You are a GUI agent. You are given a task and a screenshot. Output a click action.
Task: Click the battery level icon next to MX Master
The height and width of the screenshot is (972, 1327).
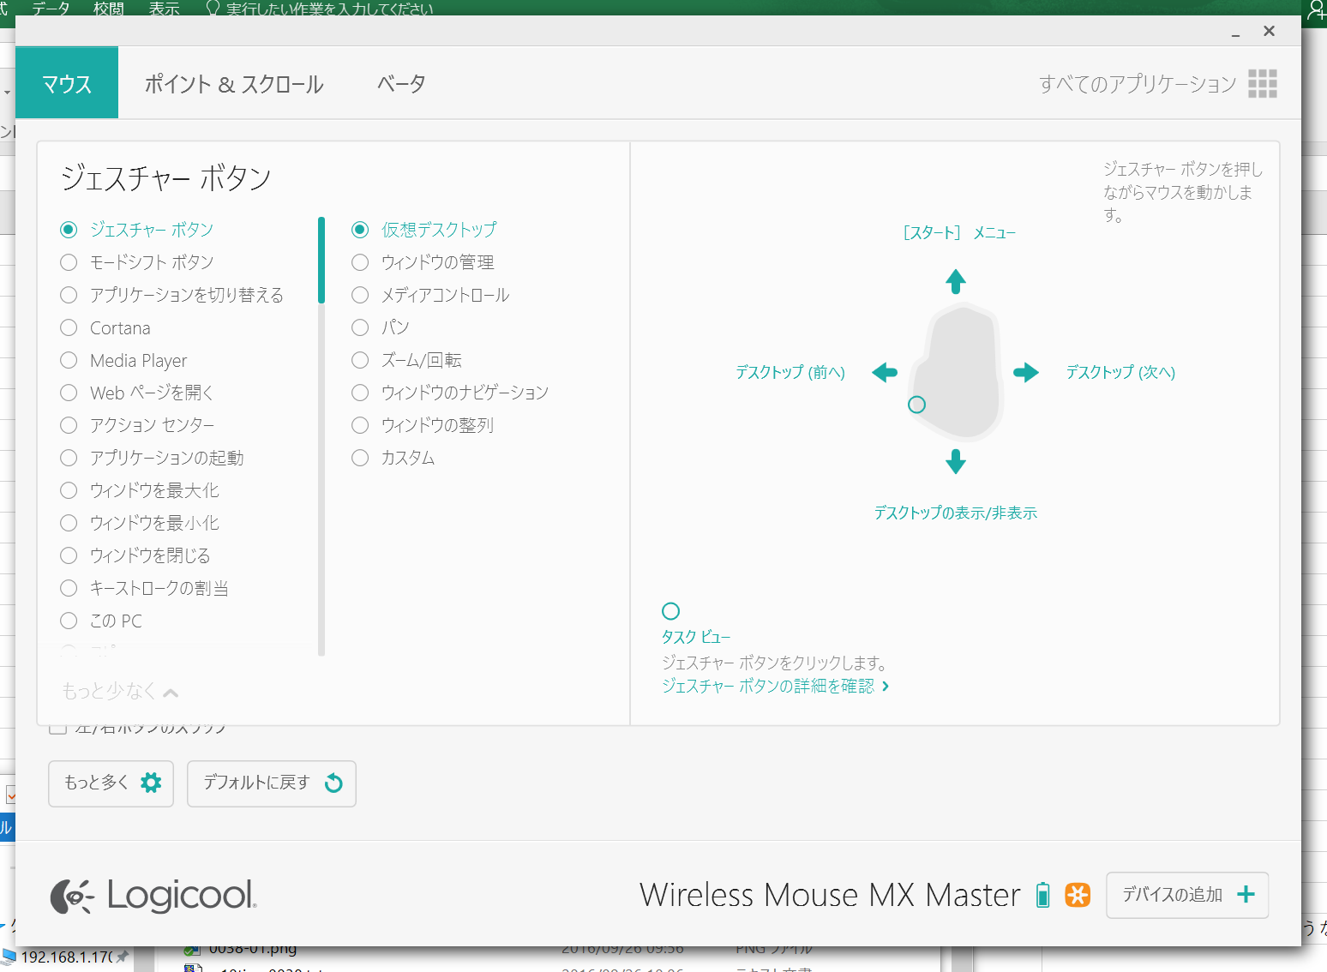1042,894
